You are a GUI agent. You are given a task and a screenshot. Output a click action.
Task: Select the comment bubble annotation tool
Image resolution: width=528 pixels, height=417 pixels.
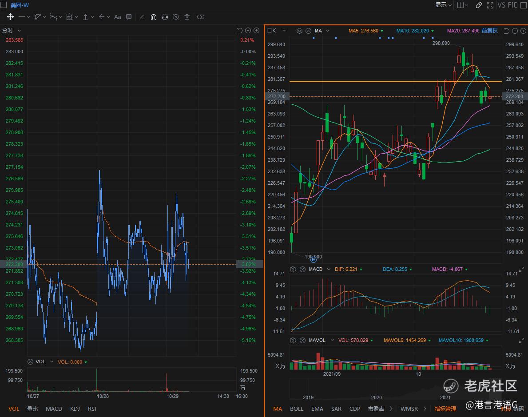129,17
